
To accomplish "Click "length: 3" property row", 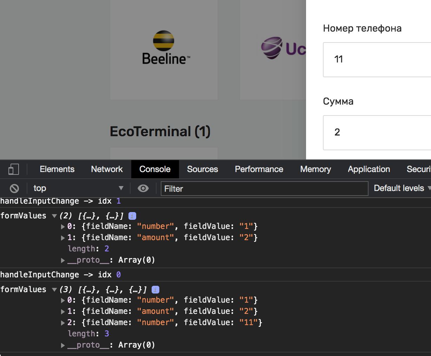I will (x=88, y=334).
